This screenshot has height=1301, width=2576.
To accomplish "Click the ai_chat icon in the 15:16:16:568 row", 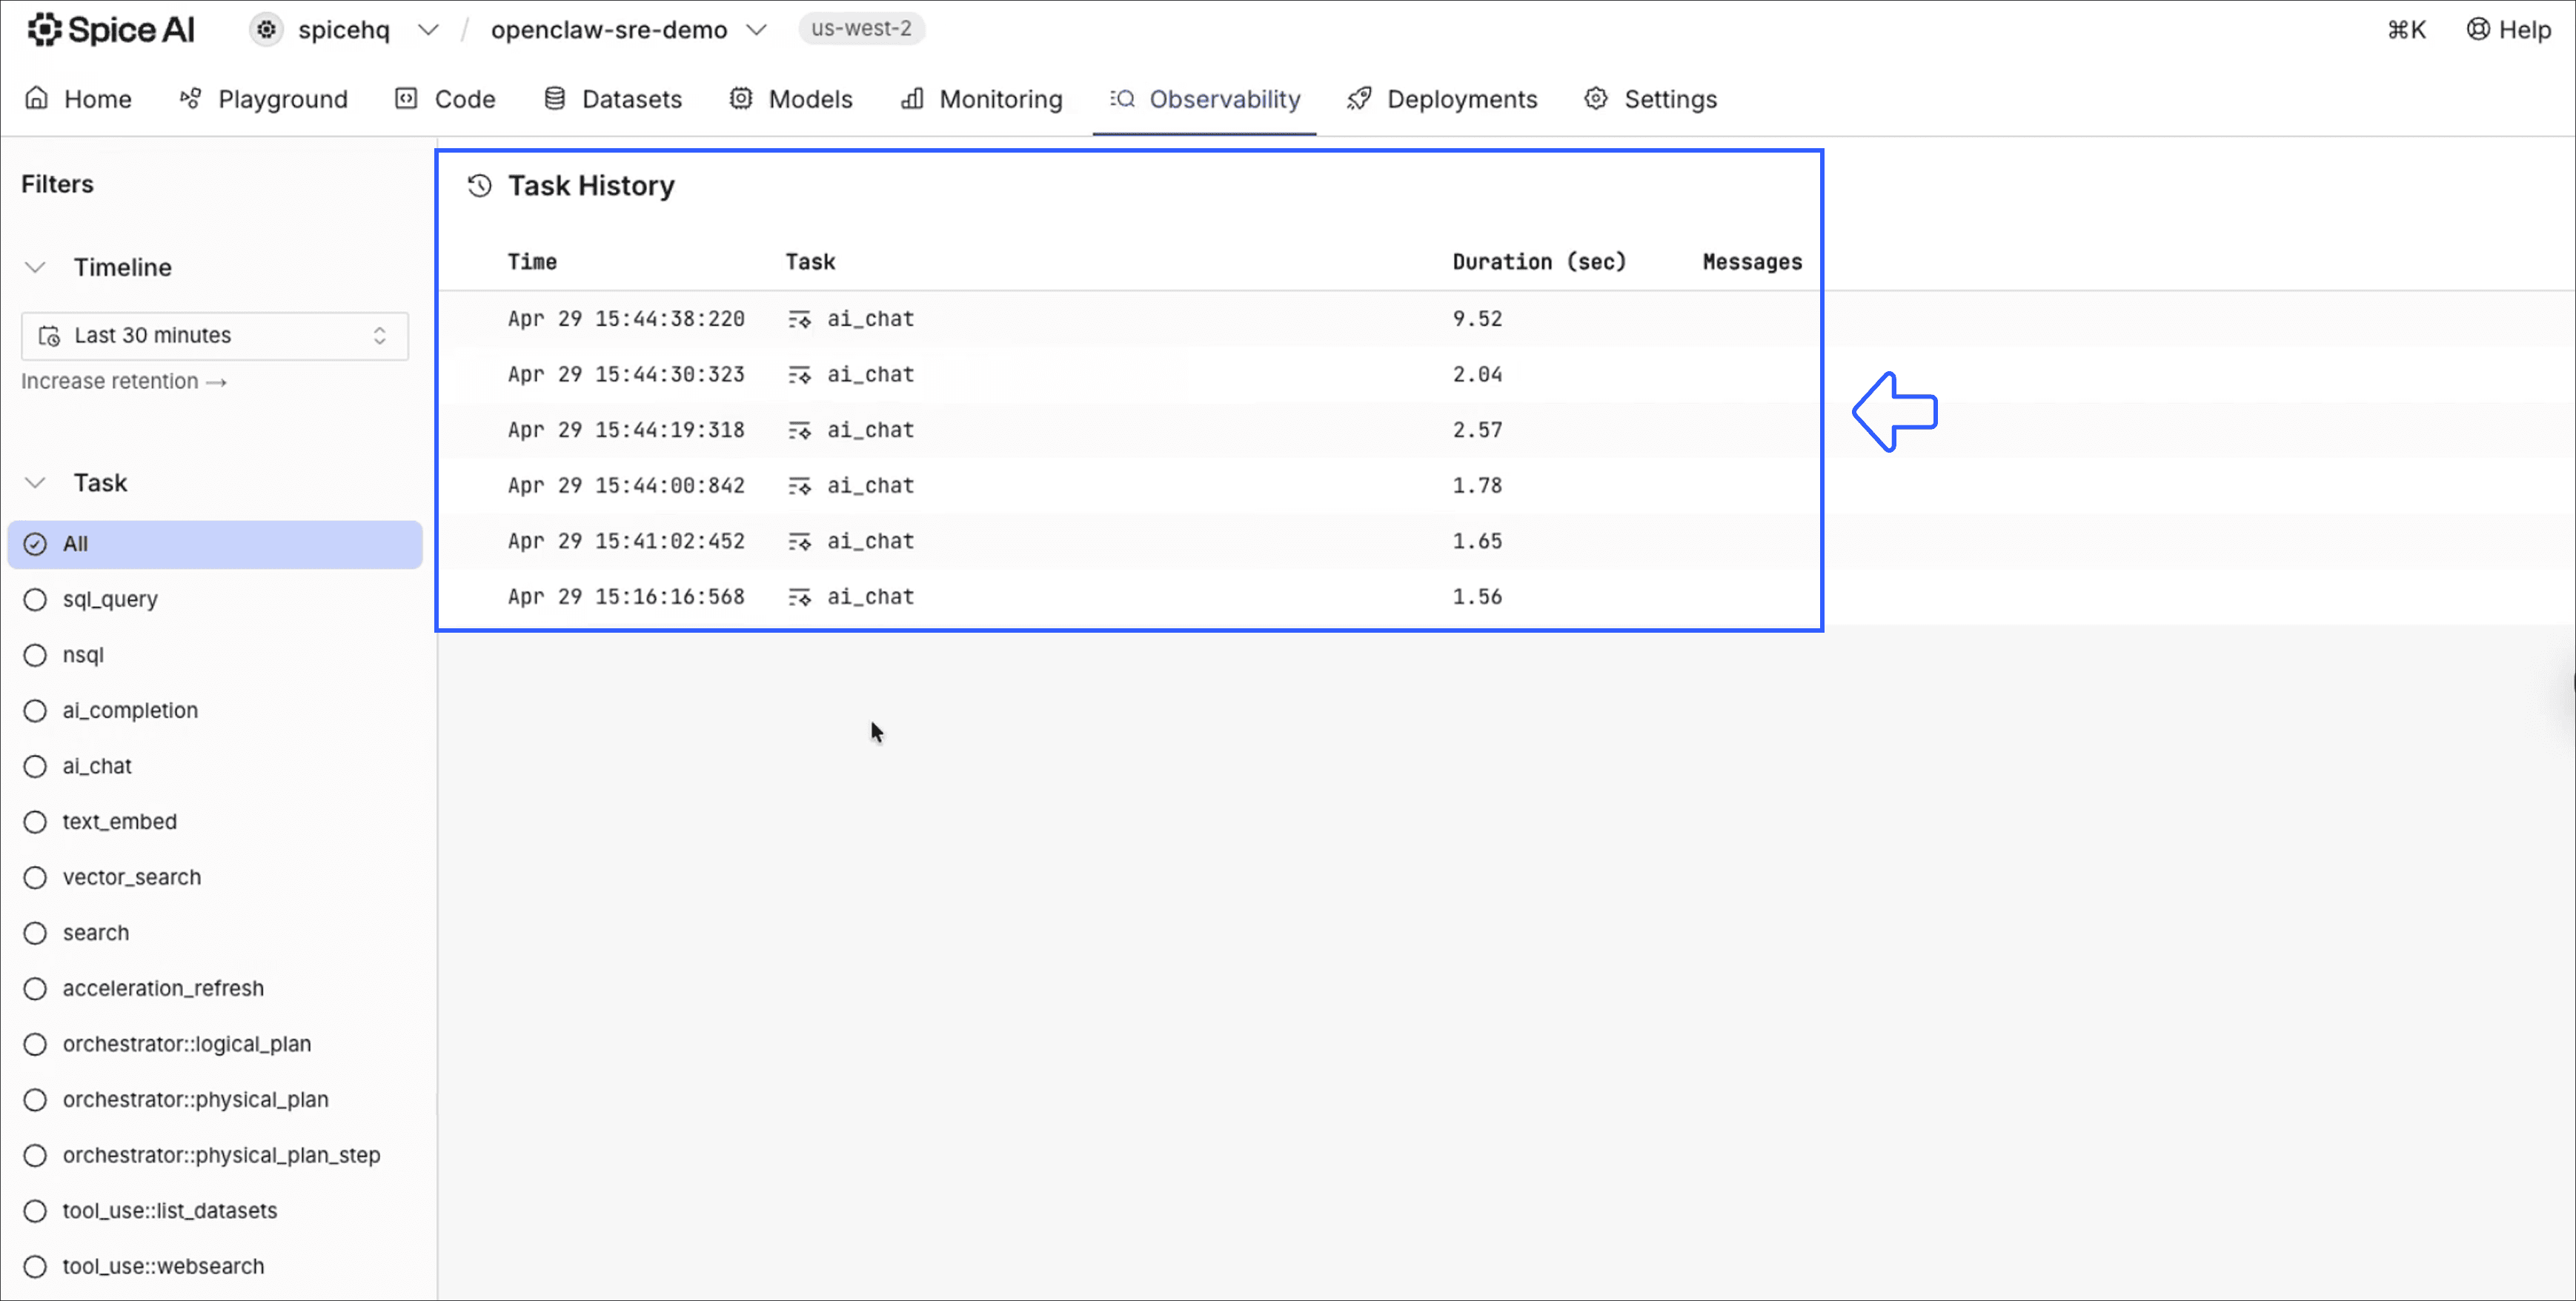I will 799,597.
